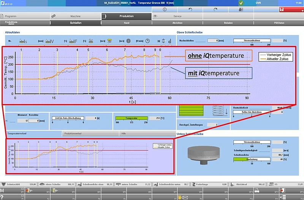Click the Federlänge status entry
This screenshot has height=200, width=304.
coord(209,184)
